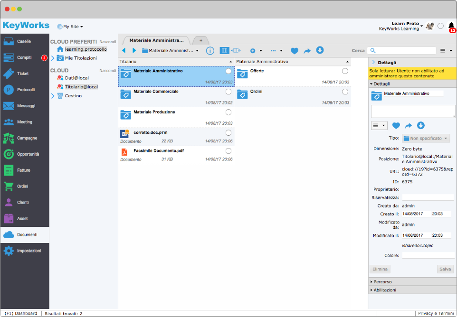The width and height of the screenshot is (457, 317).
Task: Go back with the left arrow in toolbar
Action: pos(124,51)
